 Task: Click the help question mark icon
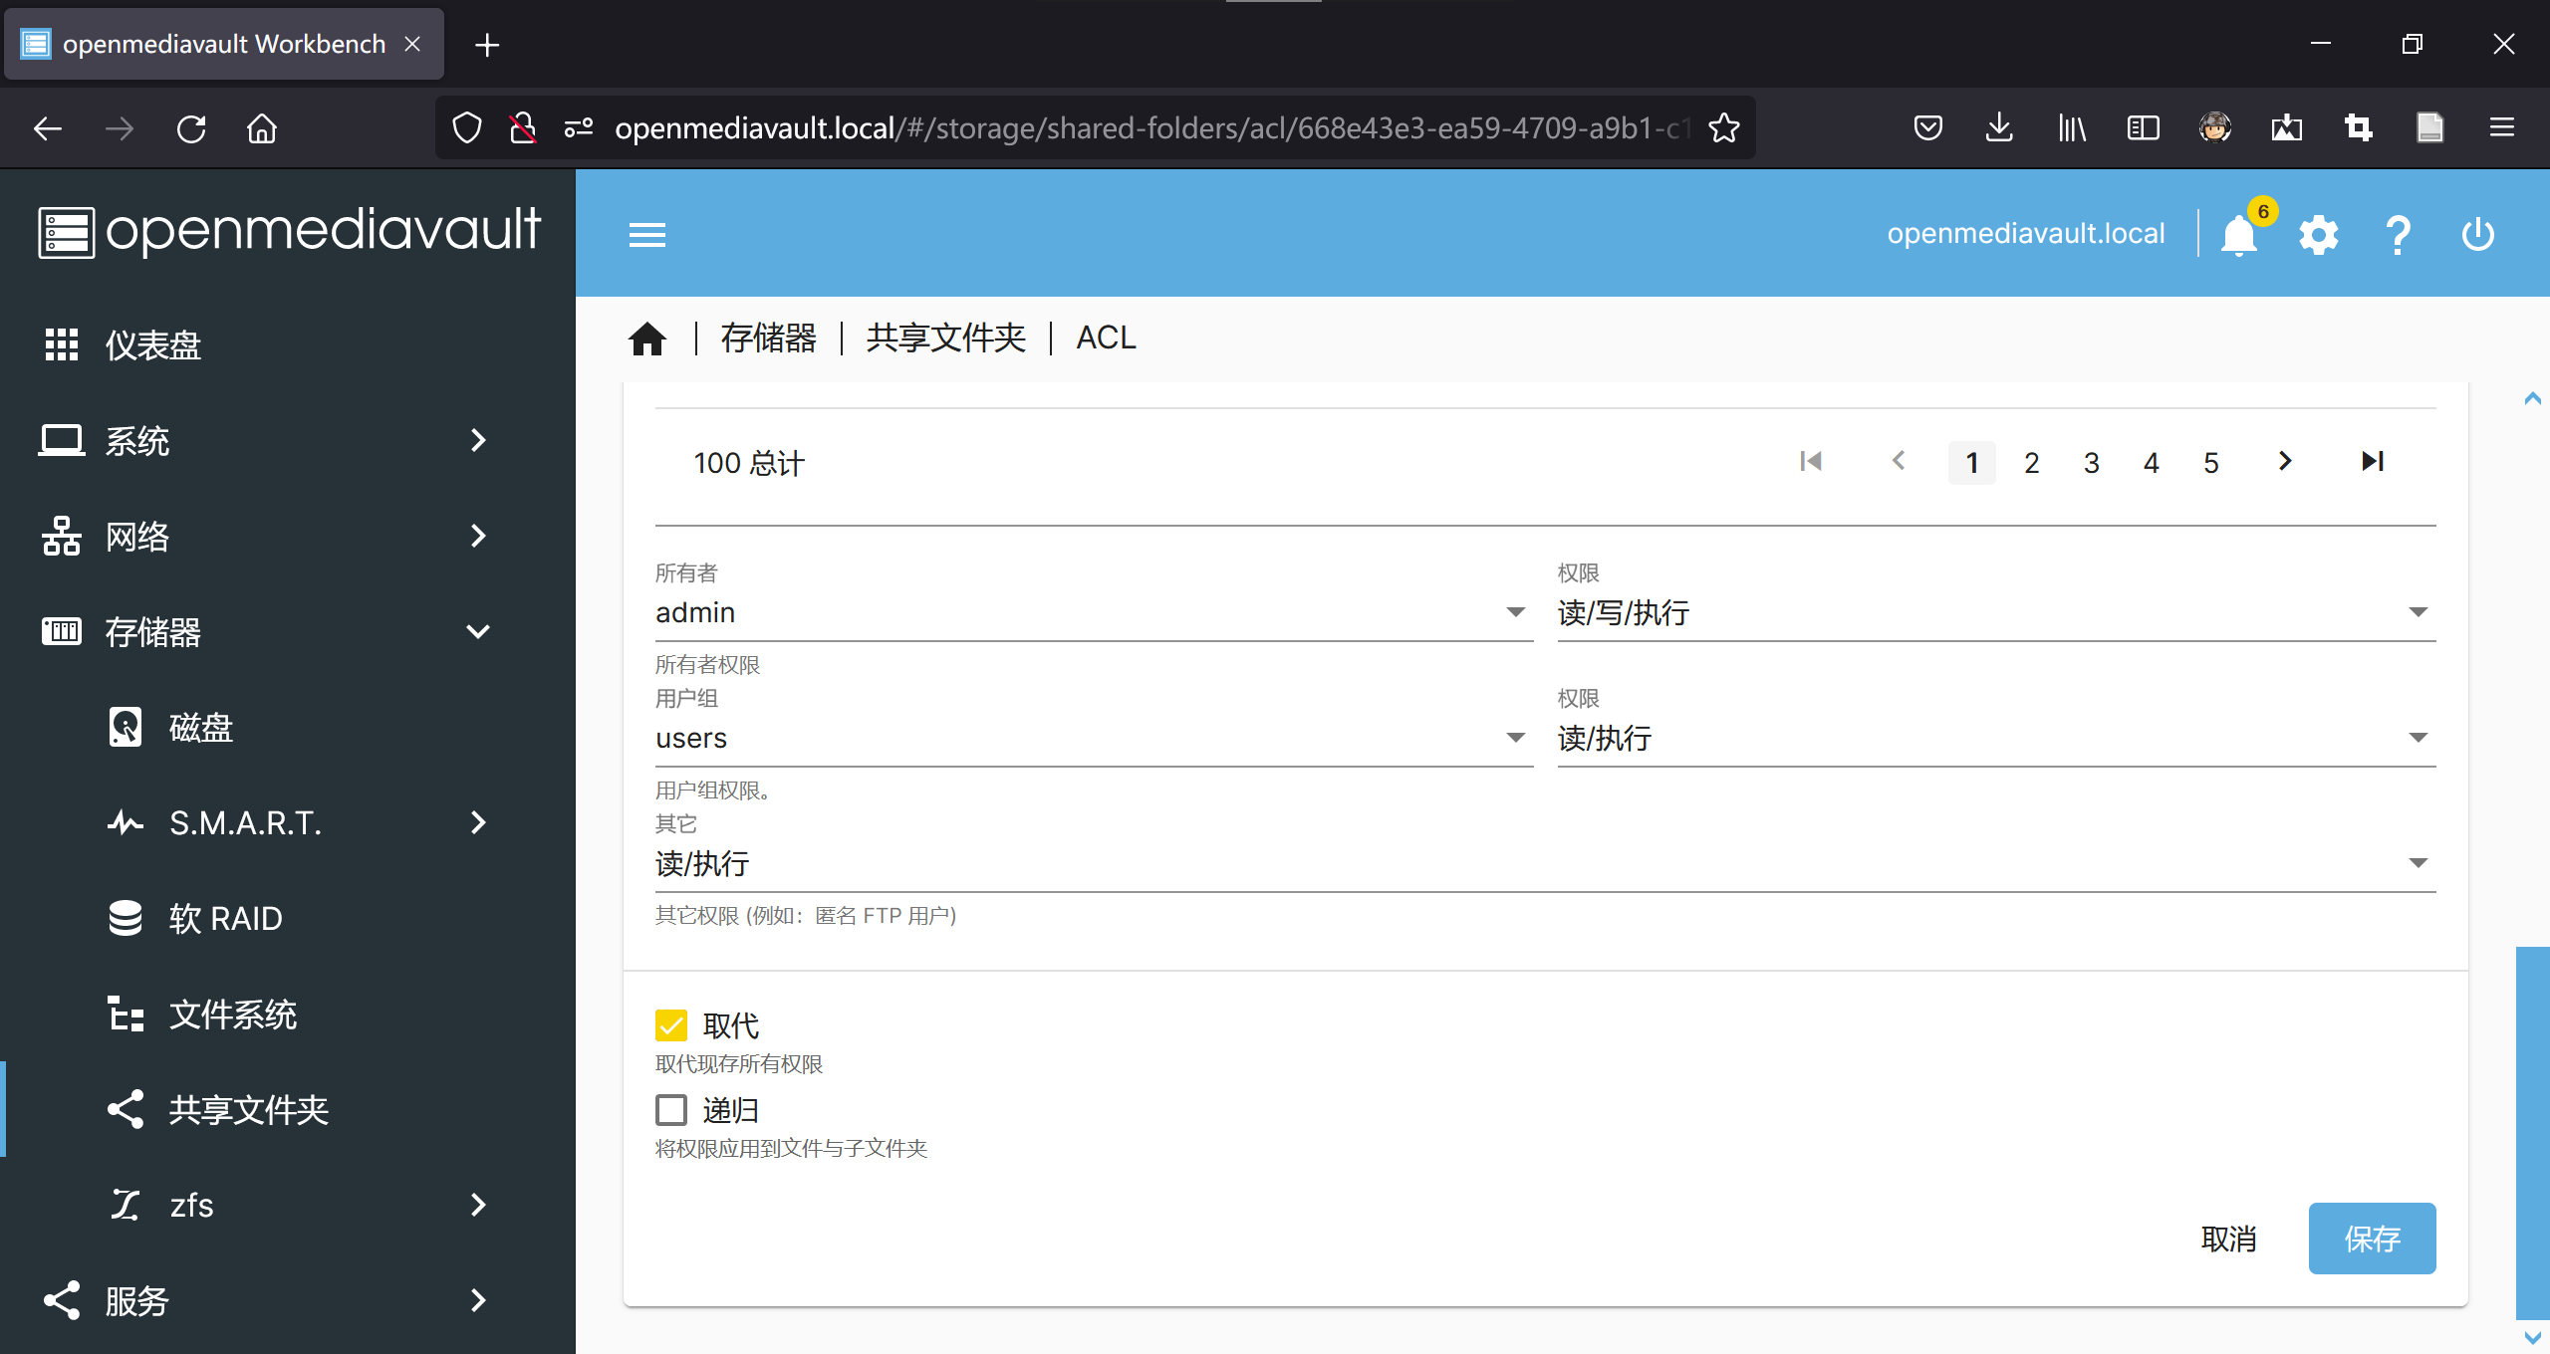(2398, 236)
